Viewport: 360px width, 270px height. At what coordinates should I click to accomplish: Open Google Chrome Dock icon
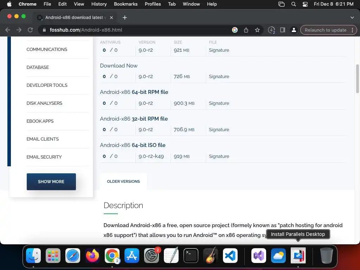112,255
